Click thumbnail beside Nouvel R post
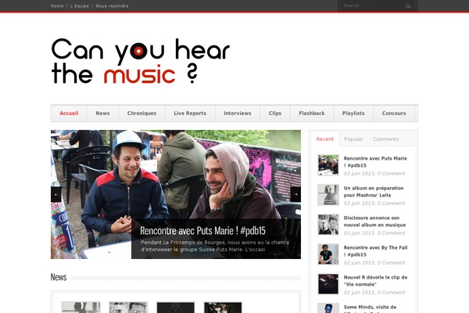Viewport: 469px width, 313px height. [328, 284]
